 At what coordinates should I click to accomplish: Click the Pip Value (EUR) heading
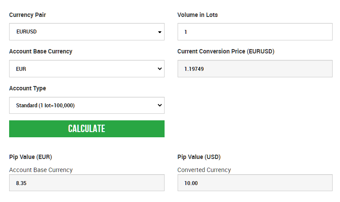tap(30, 157)
